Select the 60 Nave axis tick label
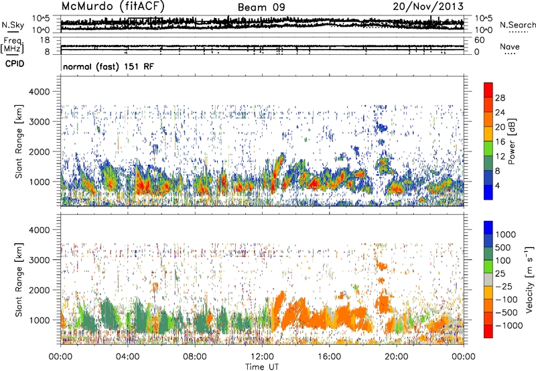This screenshot has height=371, width=536. (480, 40)
